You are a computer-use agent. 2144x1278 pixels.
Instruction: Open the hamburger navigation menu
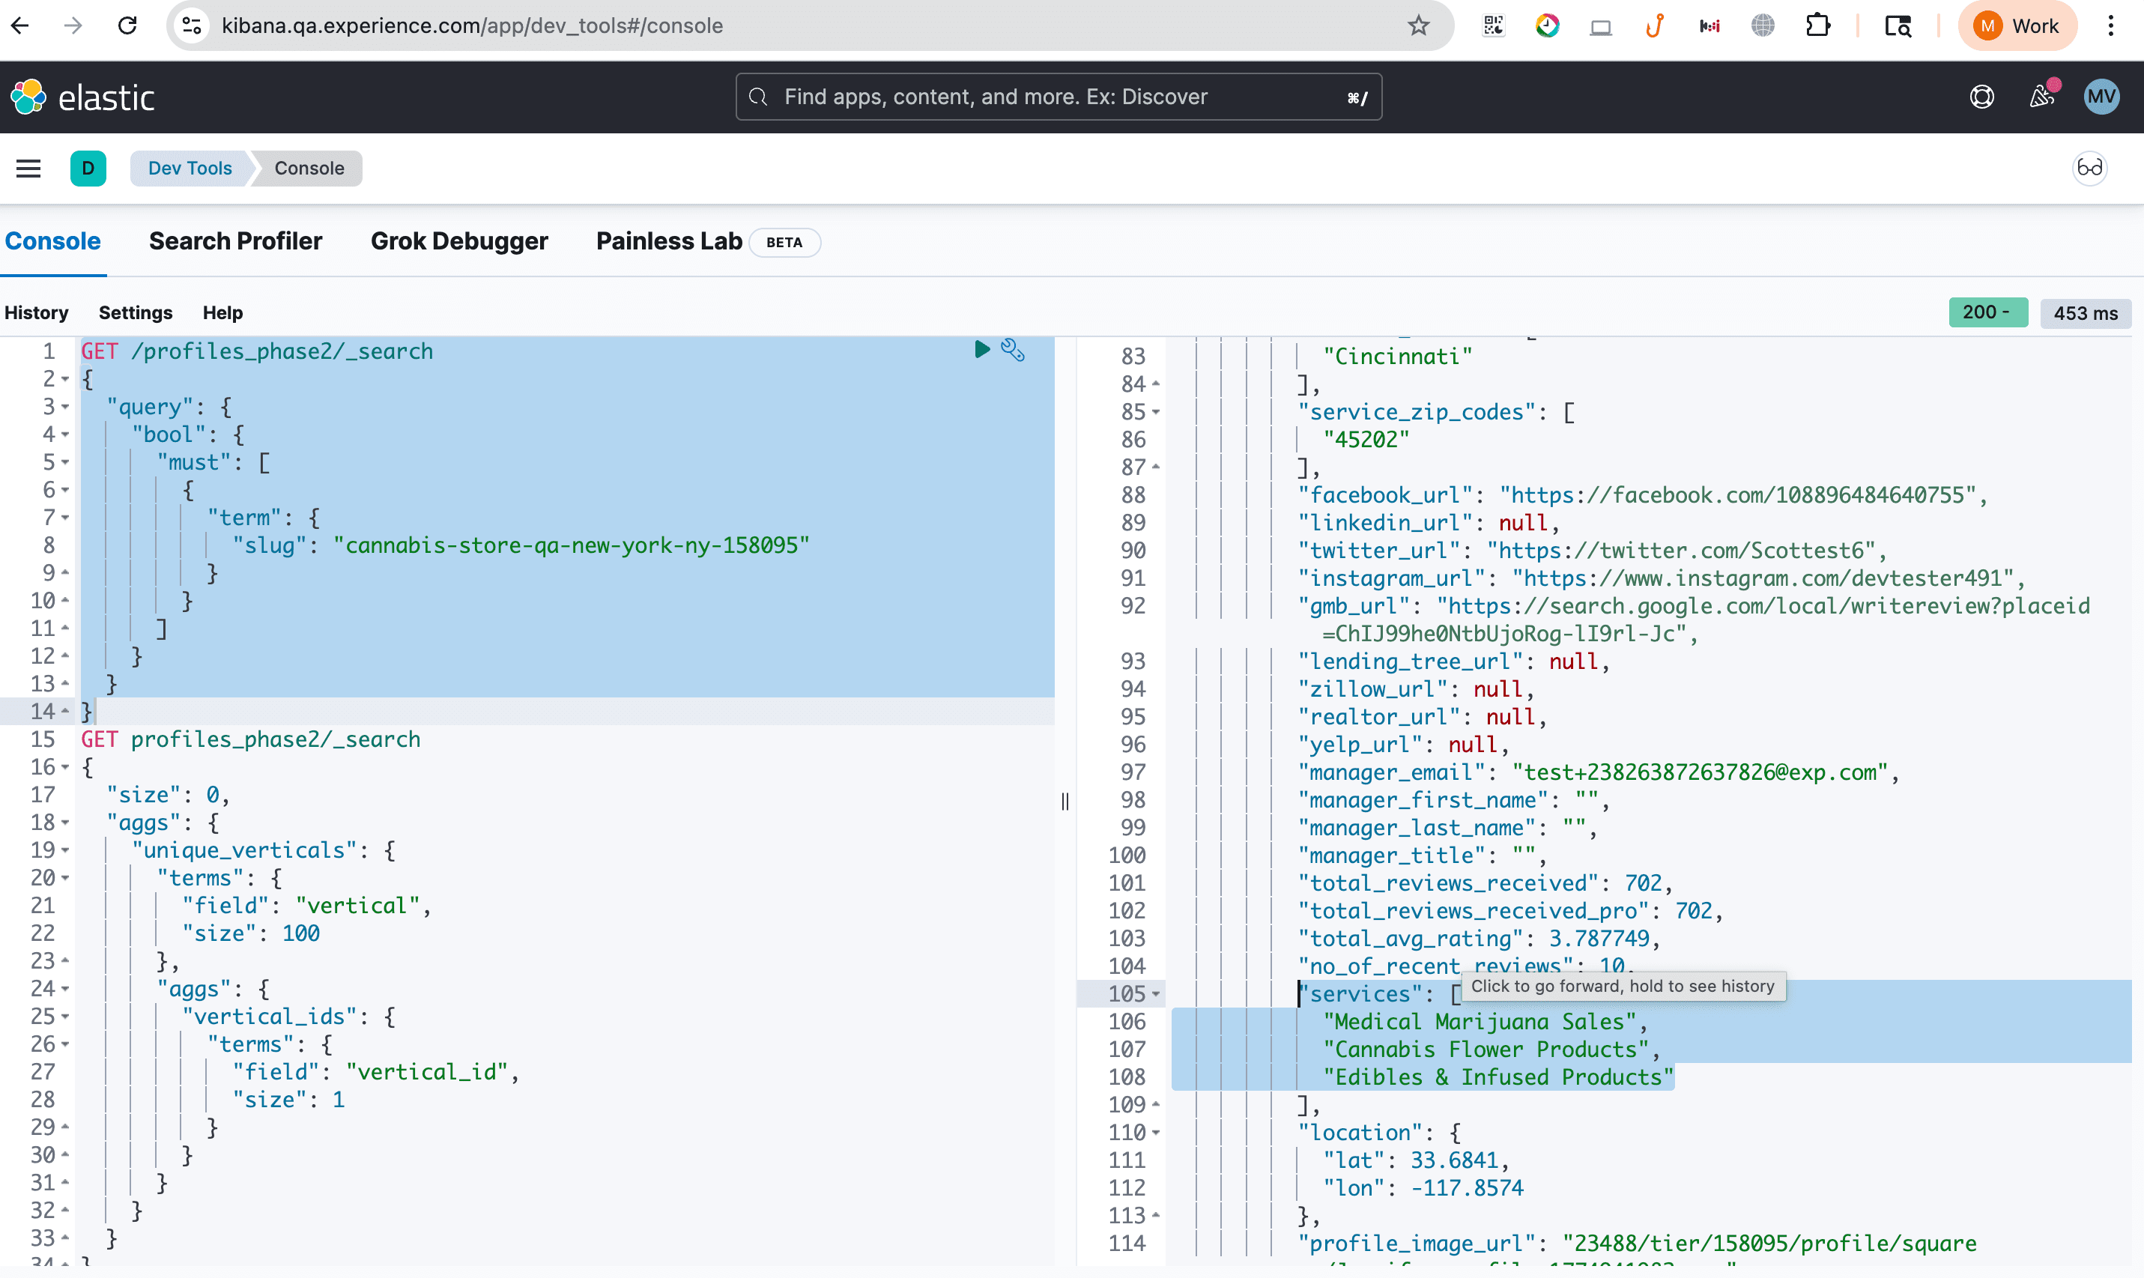[28, 168]
